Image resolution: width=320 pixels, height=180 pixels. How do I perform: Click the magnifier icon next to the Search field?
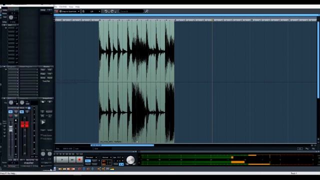pos(146,11)
